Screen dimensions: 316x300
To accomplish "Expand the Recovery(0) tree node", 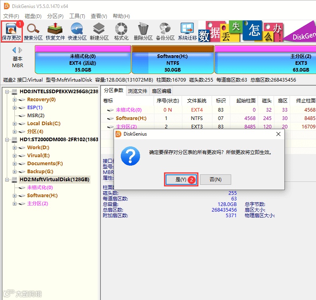I will (14, 100).
